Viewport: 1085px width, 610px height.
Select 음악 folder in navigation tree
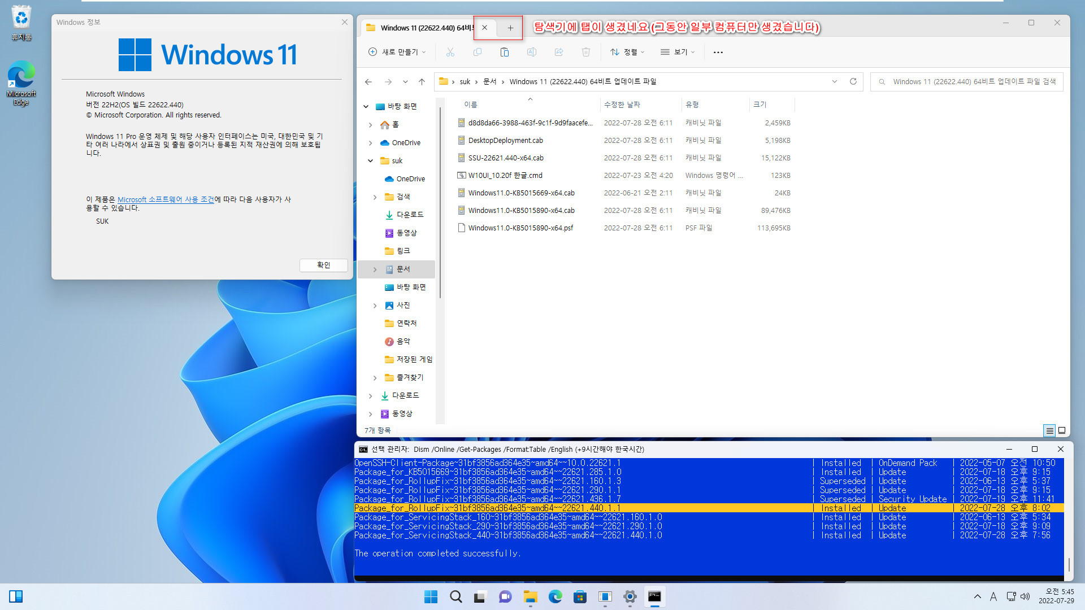[x=403, y=342]
